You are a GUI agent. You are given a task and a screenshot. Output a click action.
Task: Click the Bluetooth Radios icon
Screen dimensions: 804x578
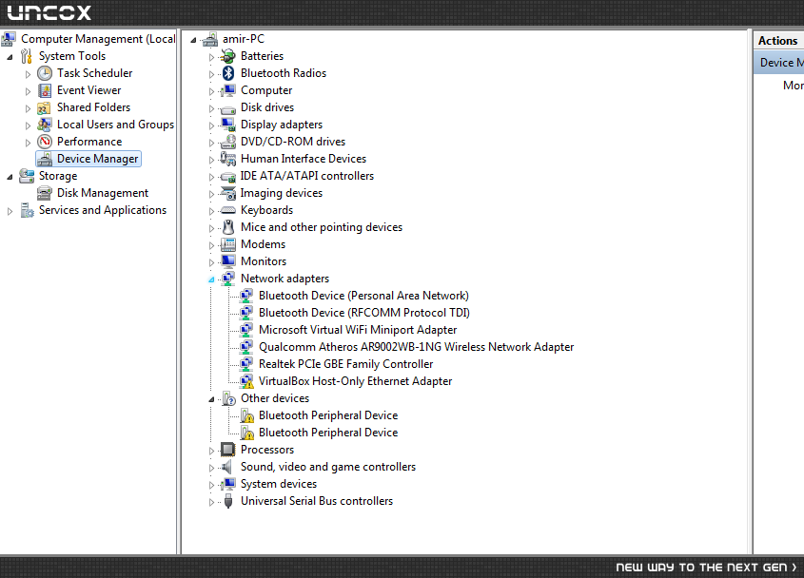[x=228, y=73]
